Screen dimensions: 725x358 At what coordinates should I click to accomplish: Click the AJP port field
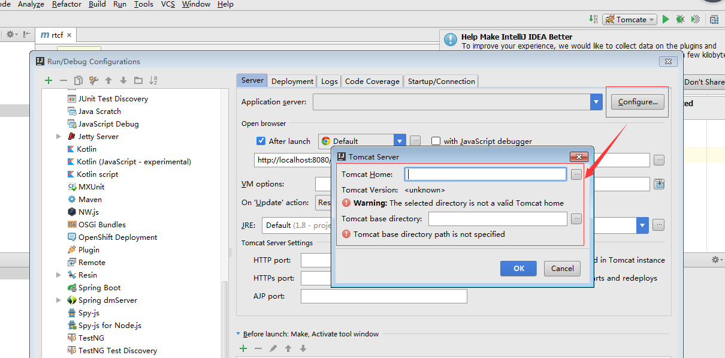point(383,296)
